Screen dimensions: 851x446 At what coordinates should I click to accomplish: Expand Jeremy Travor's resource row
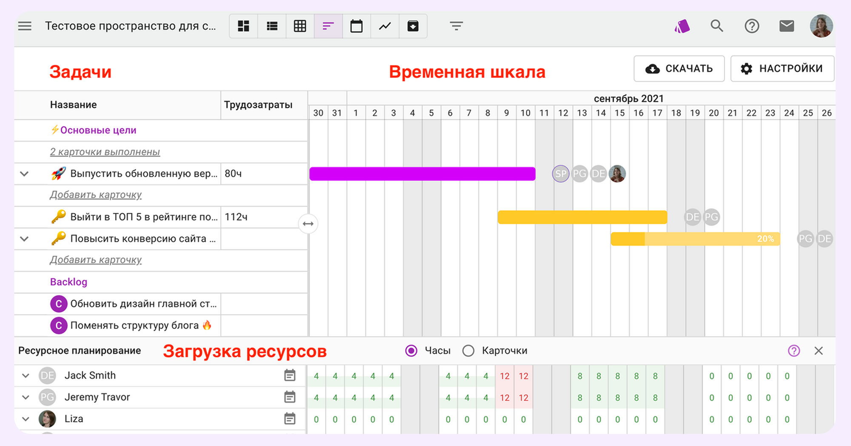tap(24, 397)
